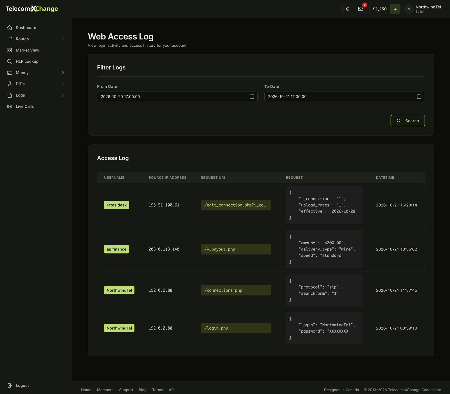Expand the Money submenu chevron

click(63, 73)
